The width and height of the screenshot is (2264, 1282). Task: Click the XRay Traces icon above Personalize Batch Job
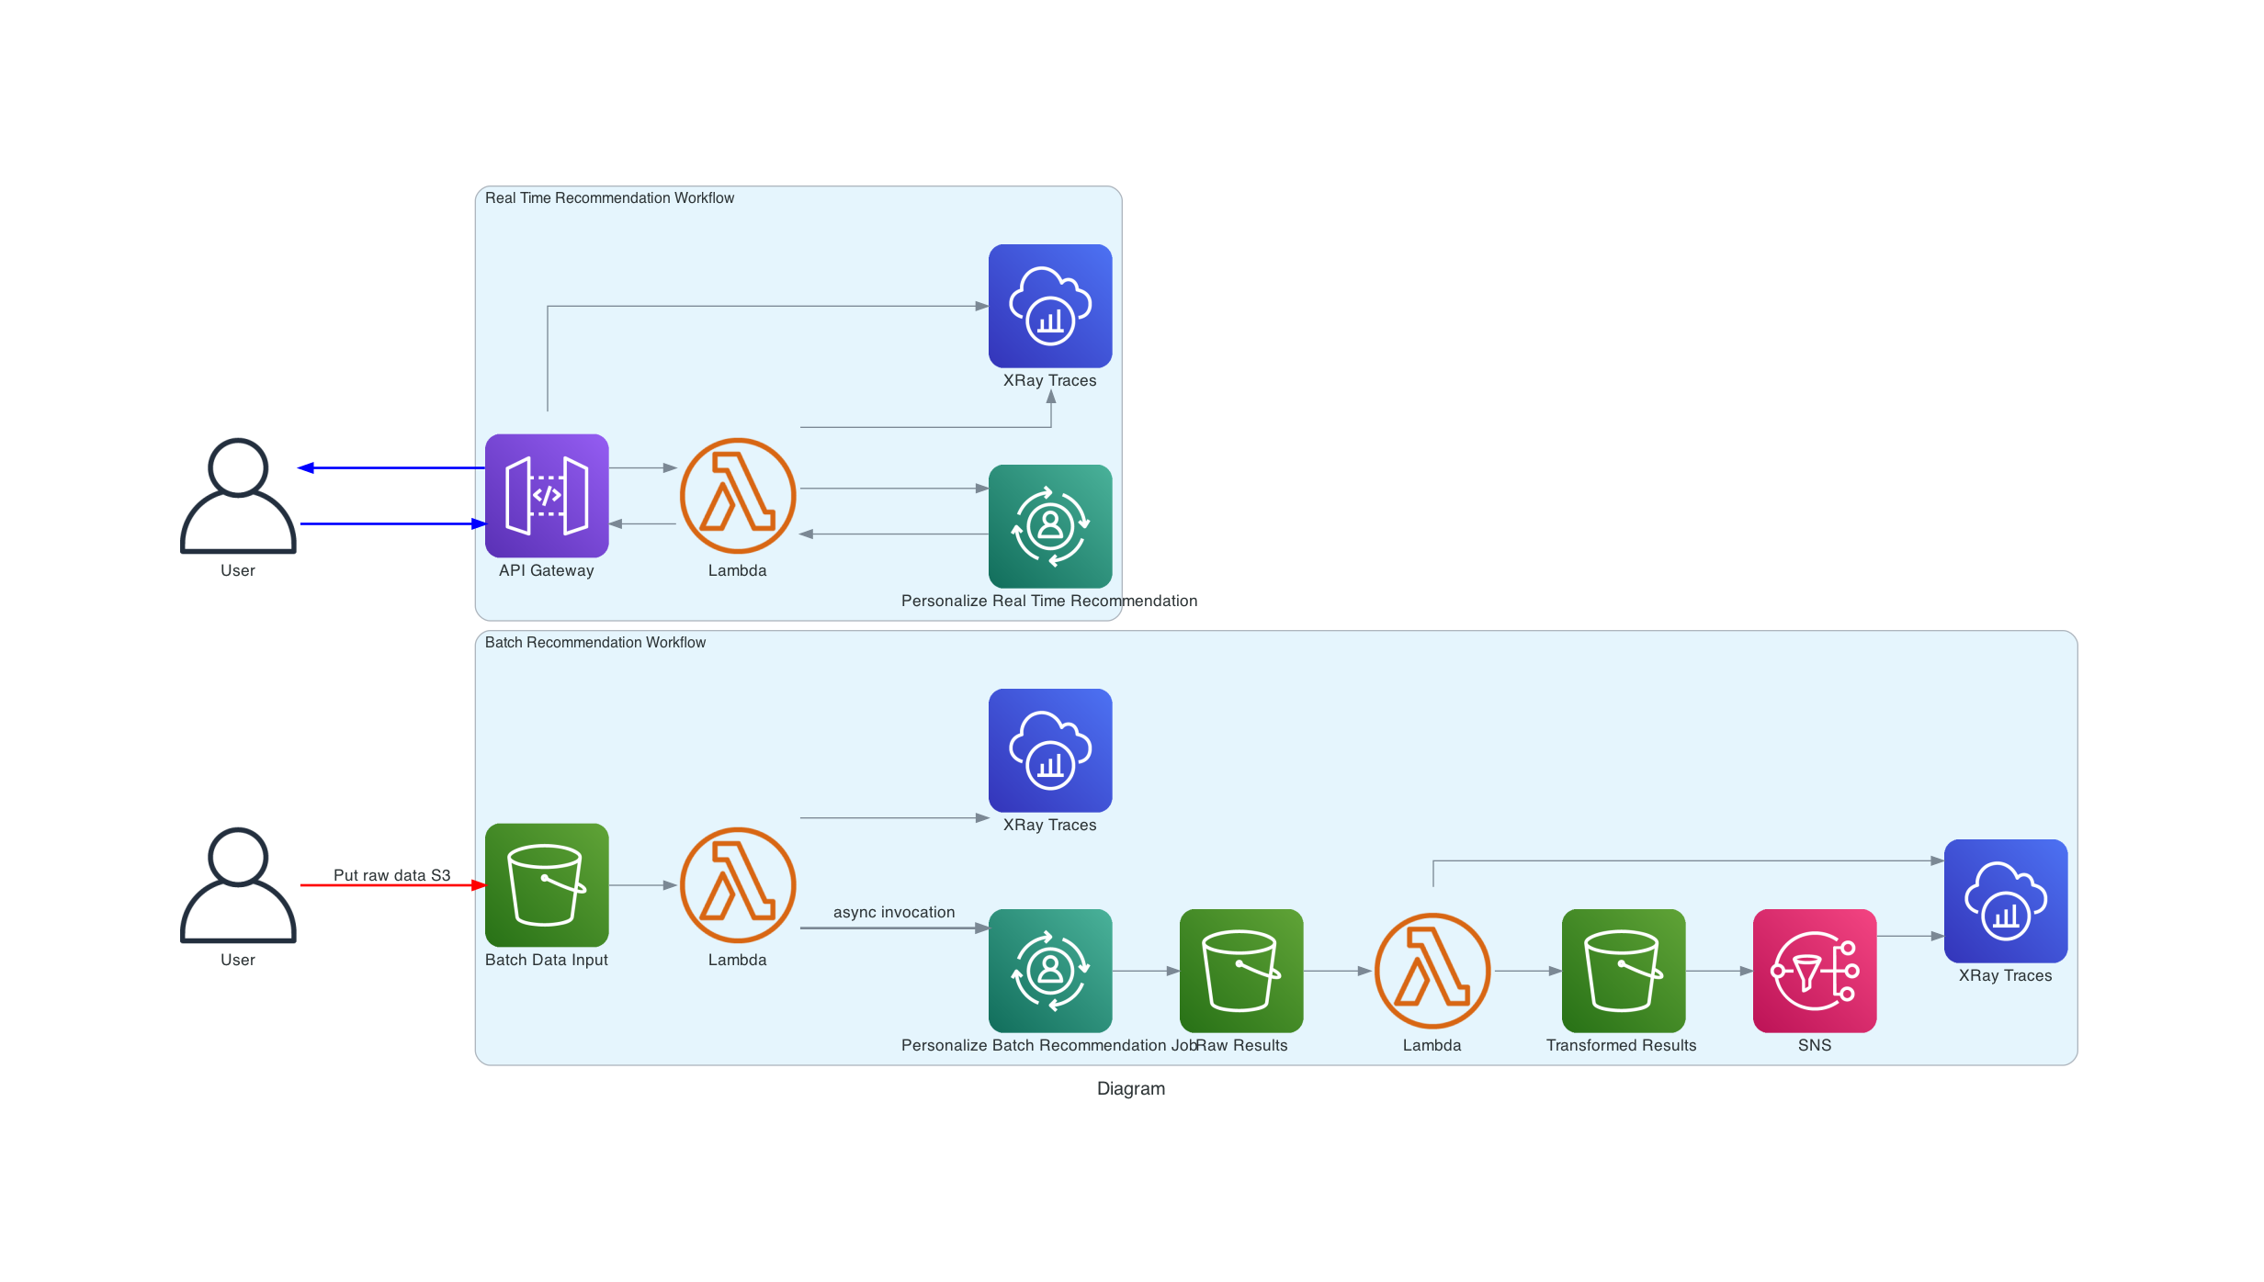point(1050,750)
